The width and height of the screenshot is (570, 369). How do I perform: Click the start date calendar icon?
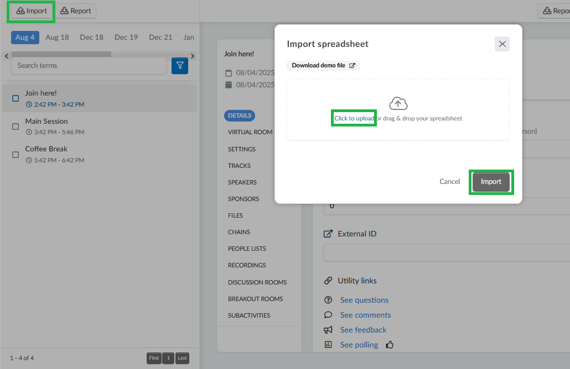coord(229,73)
